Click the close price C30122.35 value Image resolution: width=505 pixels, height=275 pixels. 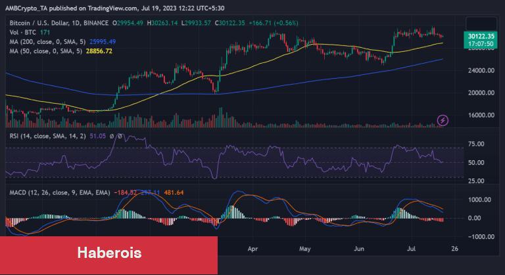[230, 23]
